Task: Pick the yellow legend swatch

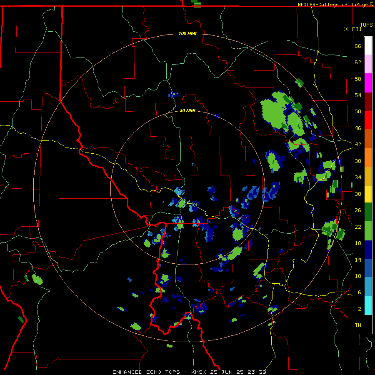Action: (x=368, y=194)
